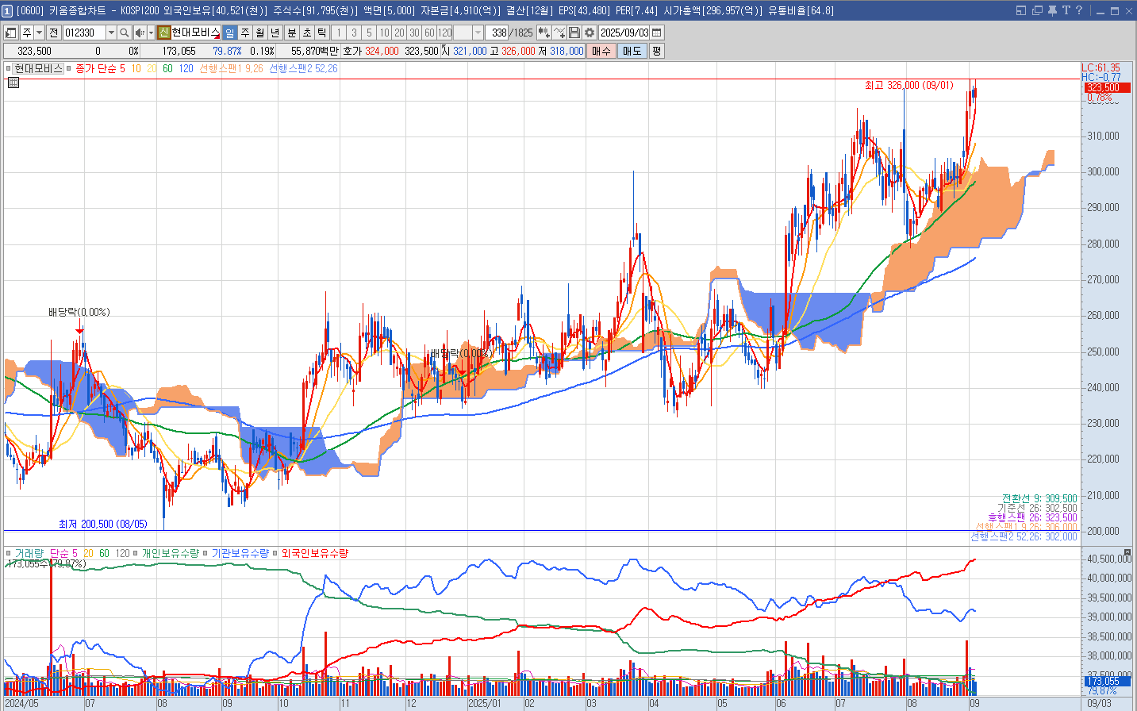The width and height of the screenshot is (1137, 711).
Task: Click the 최고 326,000 (09/01) high marker
Action: pyautogui.click(x=908, y=85)
